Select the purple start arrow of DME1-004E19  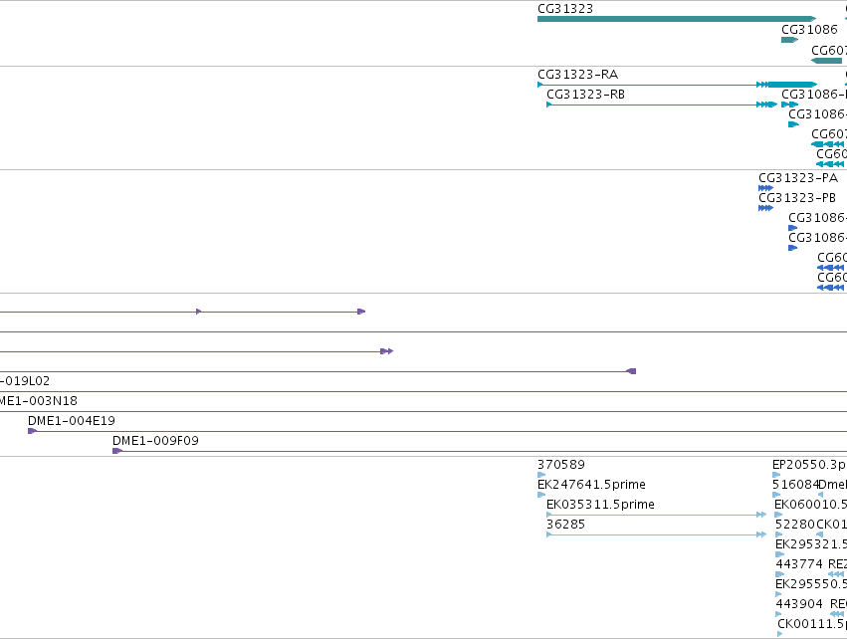pos(33,431)
